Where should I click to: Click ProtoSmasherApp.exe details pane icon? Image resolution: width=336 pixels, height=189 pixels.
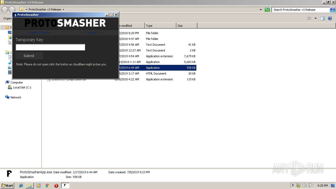pyautogui.click(x=9, y=174)
